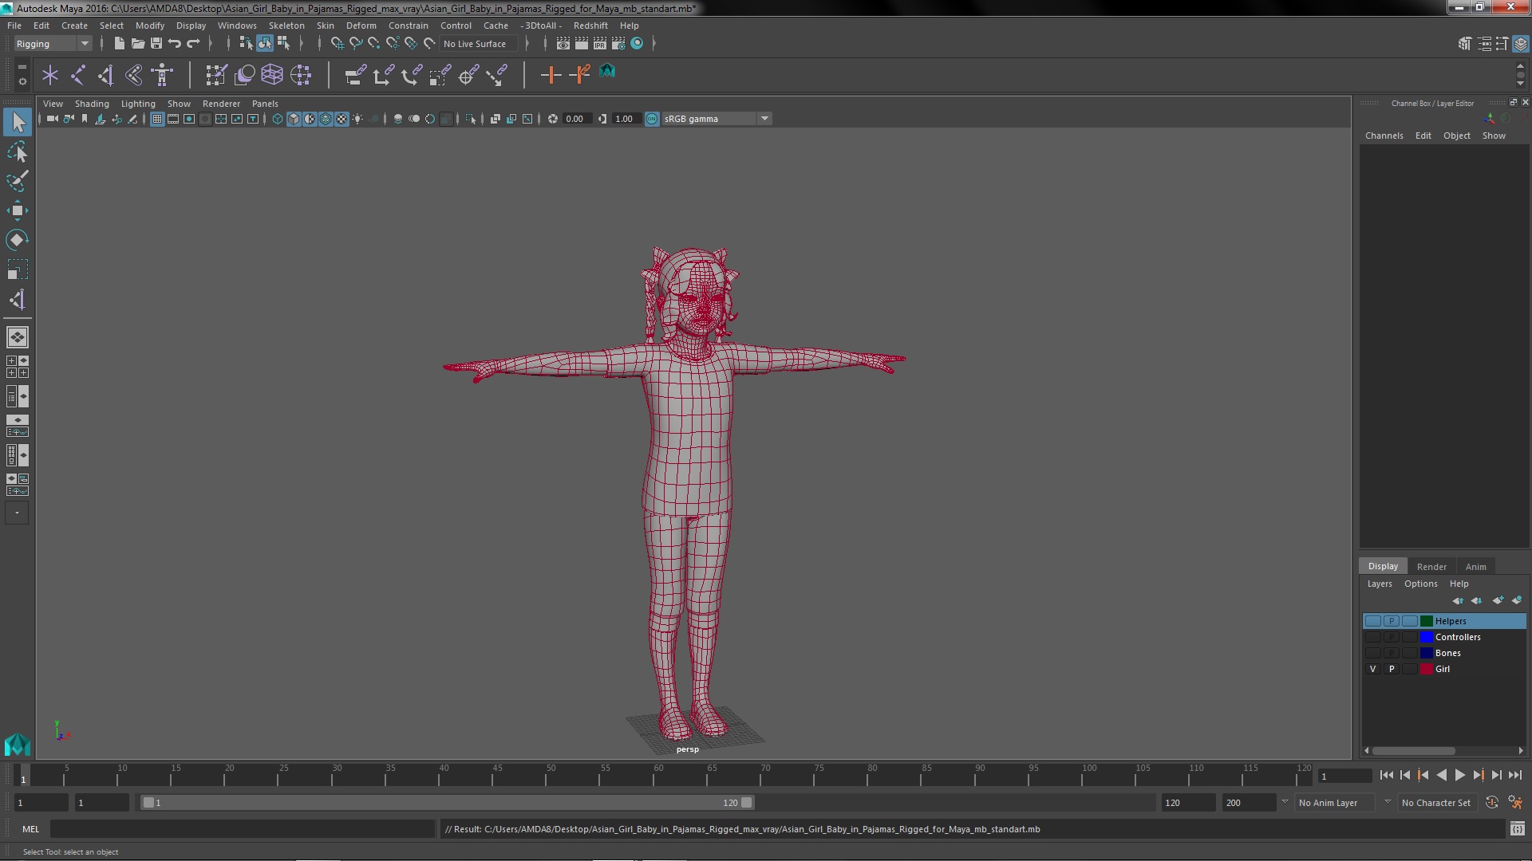Image resolution: width=1532 pixels, height=861 pixels.
Task: Open Render Settings clapper icon
Action: [618, 43]
